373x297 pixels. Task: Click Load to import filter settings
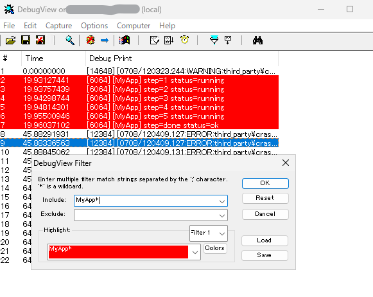tap(265, 240)
